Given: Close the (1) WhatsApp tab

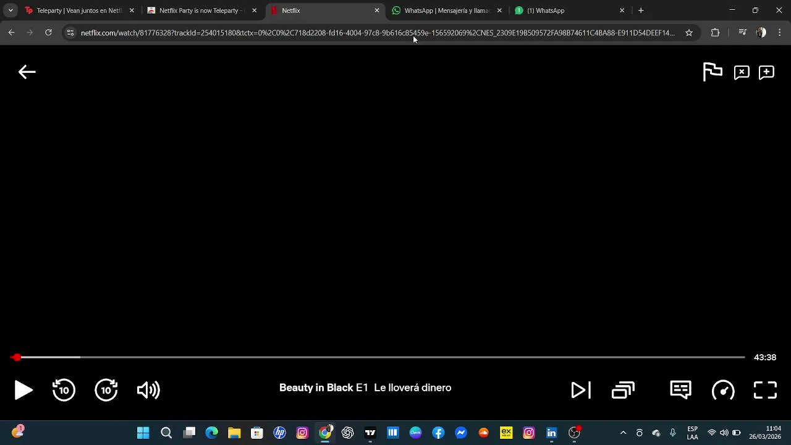Looking at the screenshot, I should (x=622, y=11).
